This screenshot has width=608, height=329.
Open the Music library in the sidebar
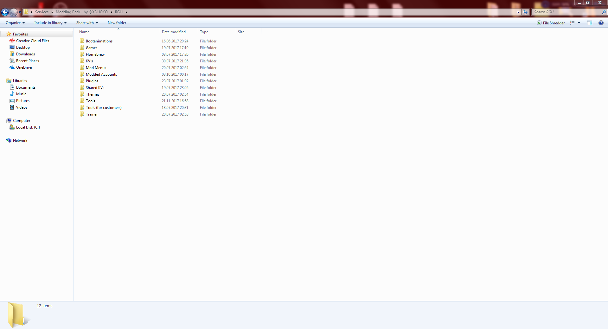click(x=21, y=94)
